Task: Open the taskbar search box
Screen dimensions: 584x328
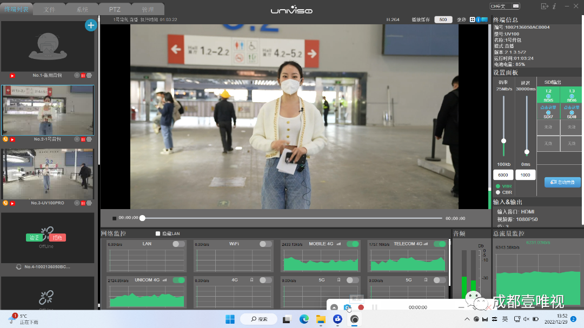Action: 259,319
